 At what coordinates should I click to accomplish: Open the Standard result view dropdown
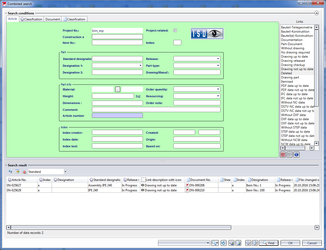click(x=65, y=172)
